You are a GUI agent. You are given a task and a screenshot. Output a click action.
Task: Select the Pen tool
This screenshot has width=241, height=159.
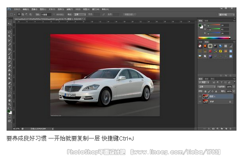click(x=9, y=83)
